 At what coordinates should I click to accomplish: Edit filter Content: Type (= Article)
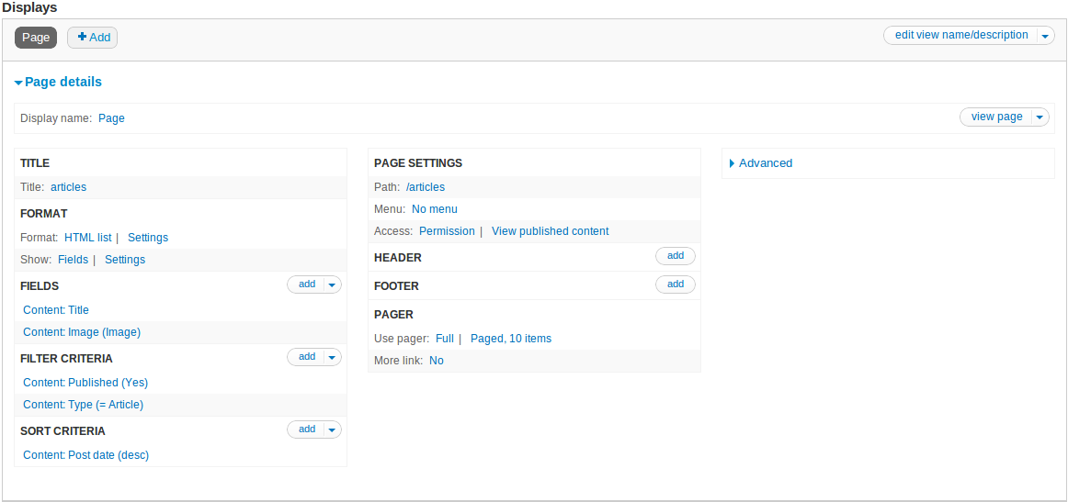pyautogui.click(x=83, y=404)
